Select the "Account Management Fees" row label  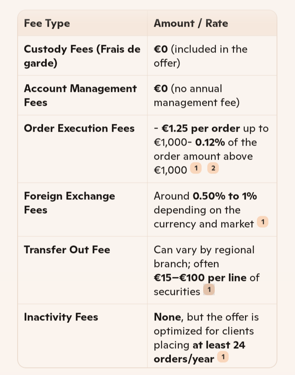point(80,95)
